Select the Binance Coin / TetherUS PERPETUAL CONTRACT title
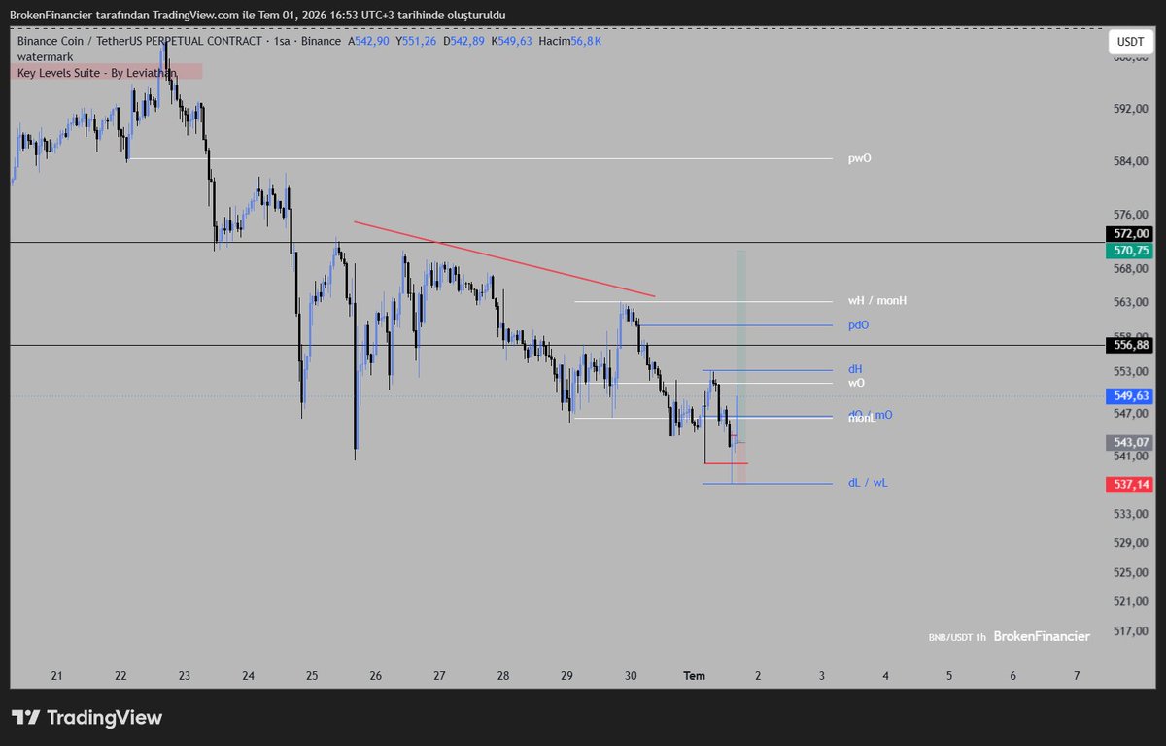The height and width of the screenshot is (746, 1166). click(139, 41)
